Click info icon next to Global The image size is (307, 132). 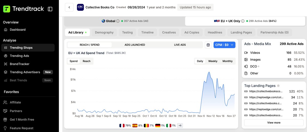pyautogui.click(x=118, y=21)
